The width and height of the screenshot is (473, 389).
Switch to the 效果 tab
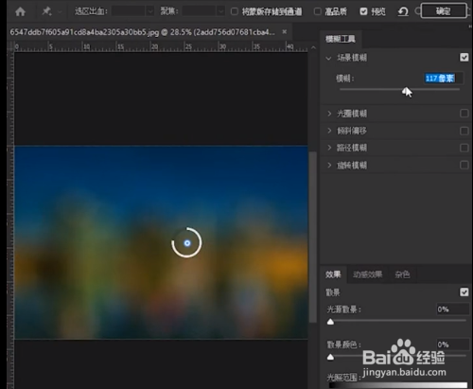(x=333, y=274)
